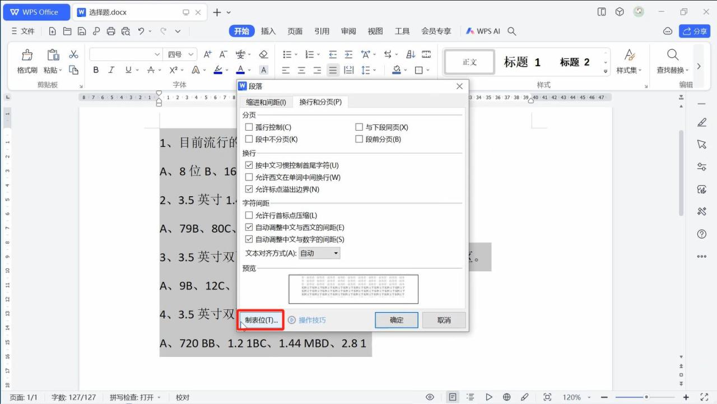
Task: Open the Find and Replace (查找替换) tool
Action: 673,61
